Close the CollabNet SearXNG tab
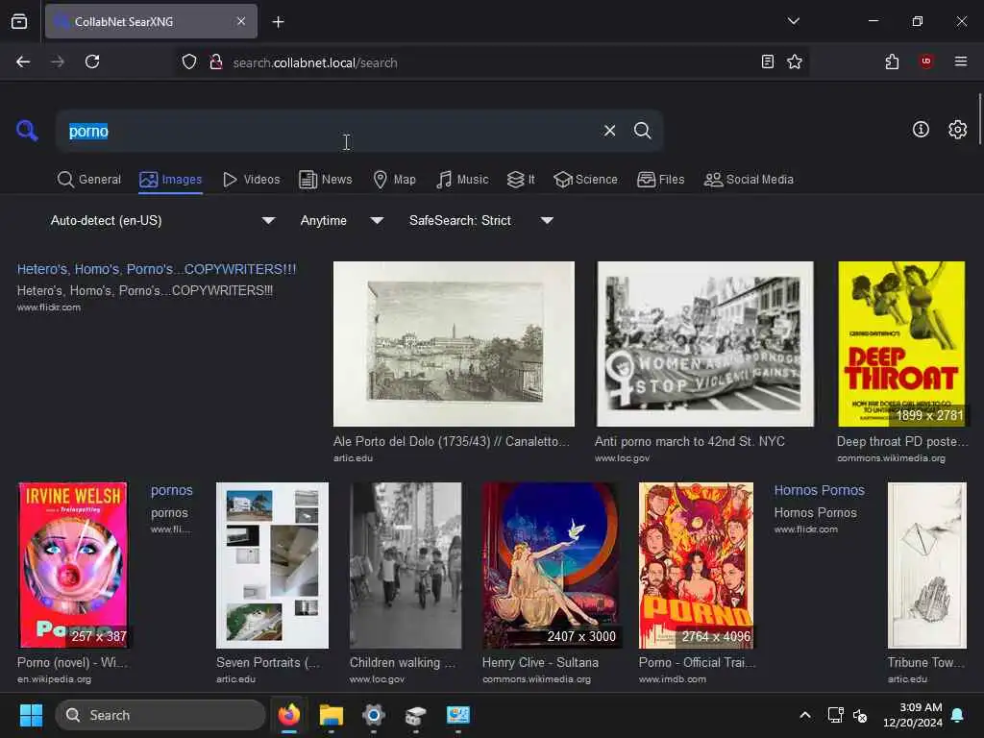The image size is (984, 738). click(241, 21)
